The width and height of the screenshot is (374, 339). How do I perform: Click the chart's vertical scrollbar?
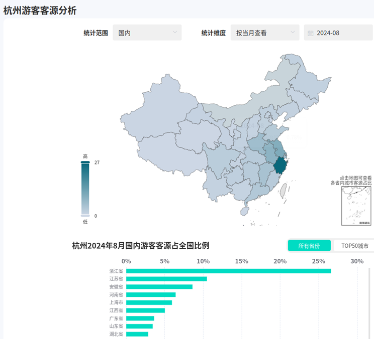point(370,301)
